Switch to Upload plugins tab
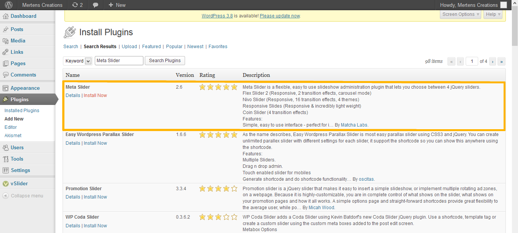 click(x=129, y=47)
